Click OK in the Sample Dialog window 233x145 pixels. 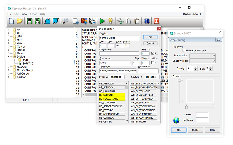coord(179,130)
